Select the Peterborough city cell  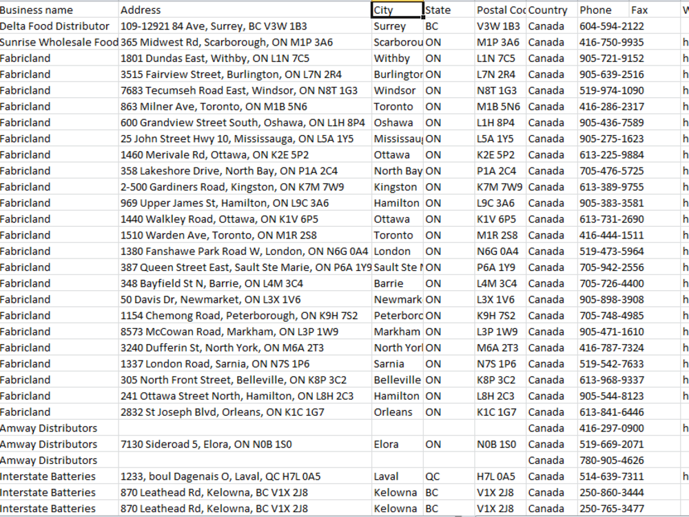(398, 315)
